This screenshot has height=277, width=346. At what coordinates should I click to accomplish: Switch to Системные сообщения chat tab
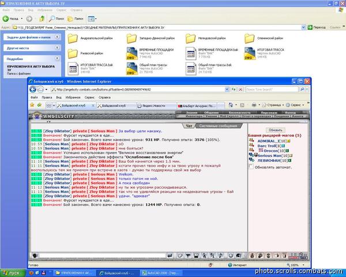coord(218,126)
